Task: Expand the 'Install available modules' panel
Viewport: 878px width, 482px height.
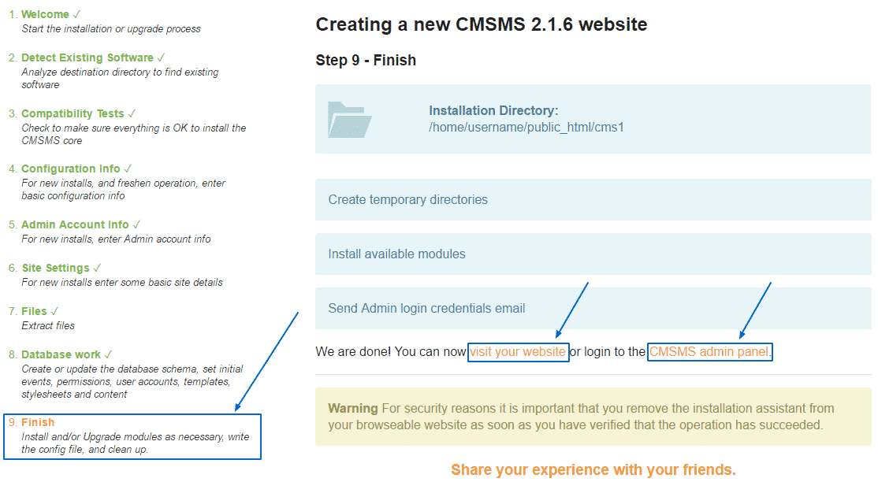Action: point(593,254)
